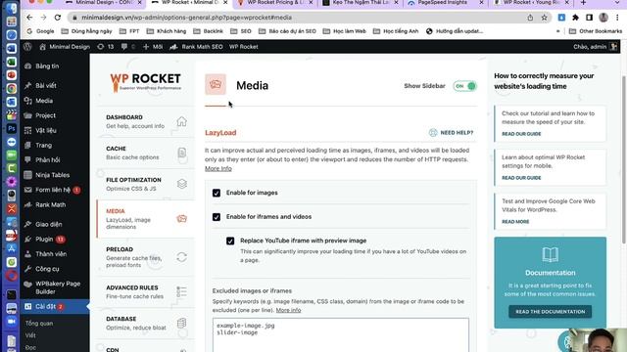This screenshot has width=627, height=352.
Task: Open Excluded images More info link
Action: click(288, 310)
